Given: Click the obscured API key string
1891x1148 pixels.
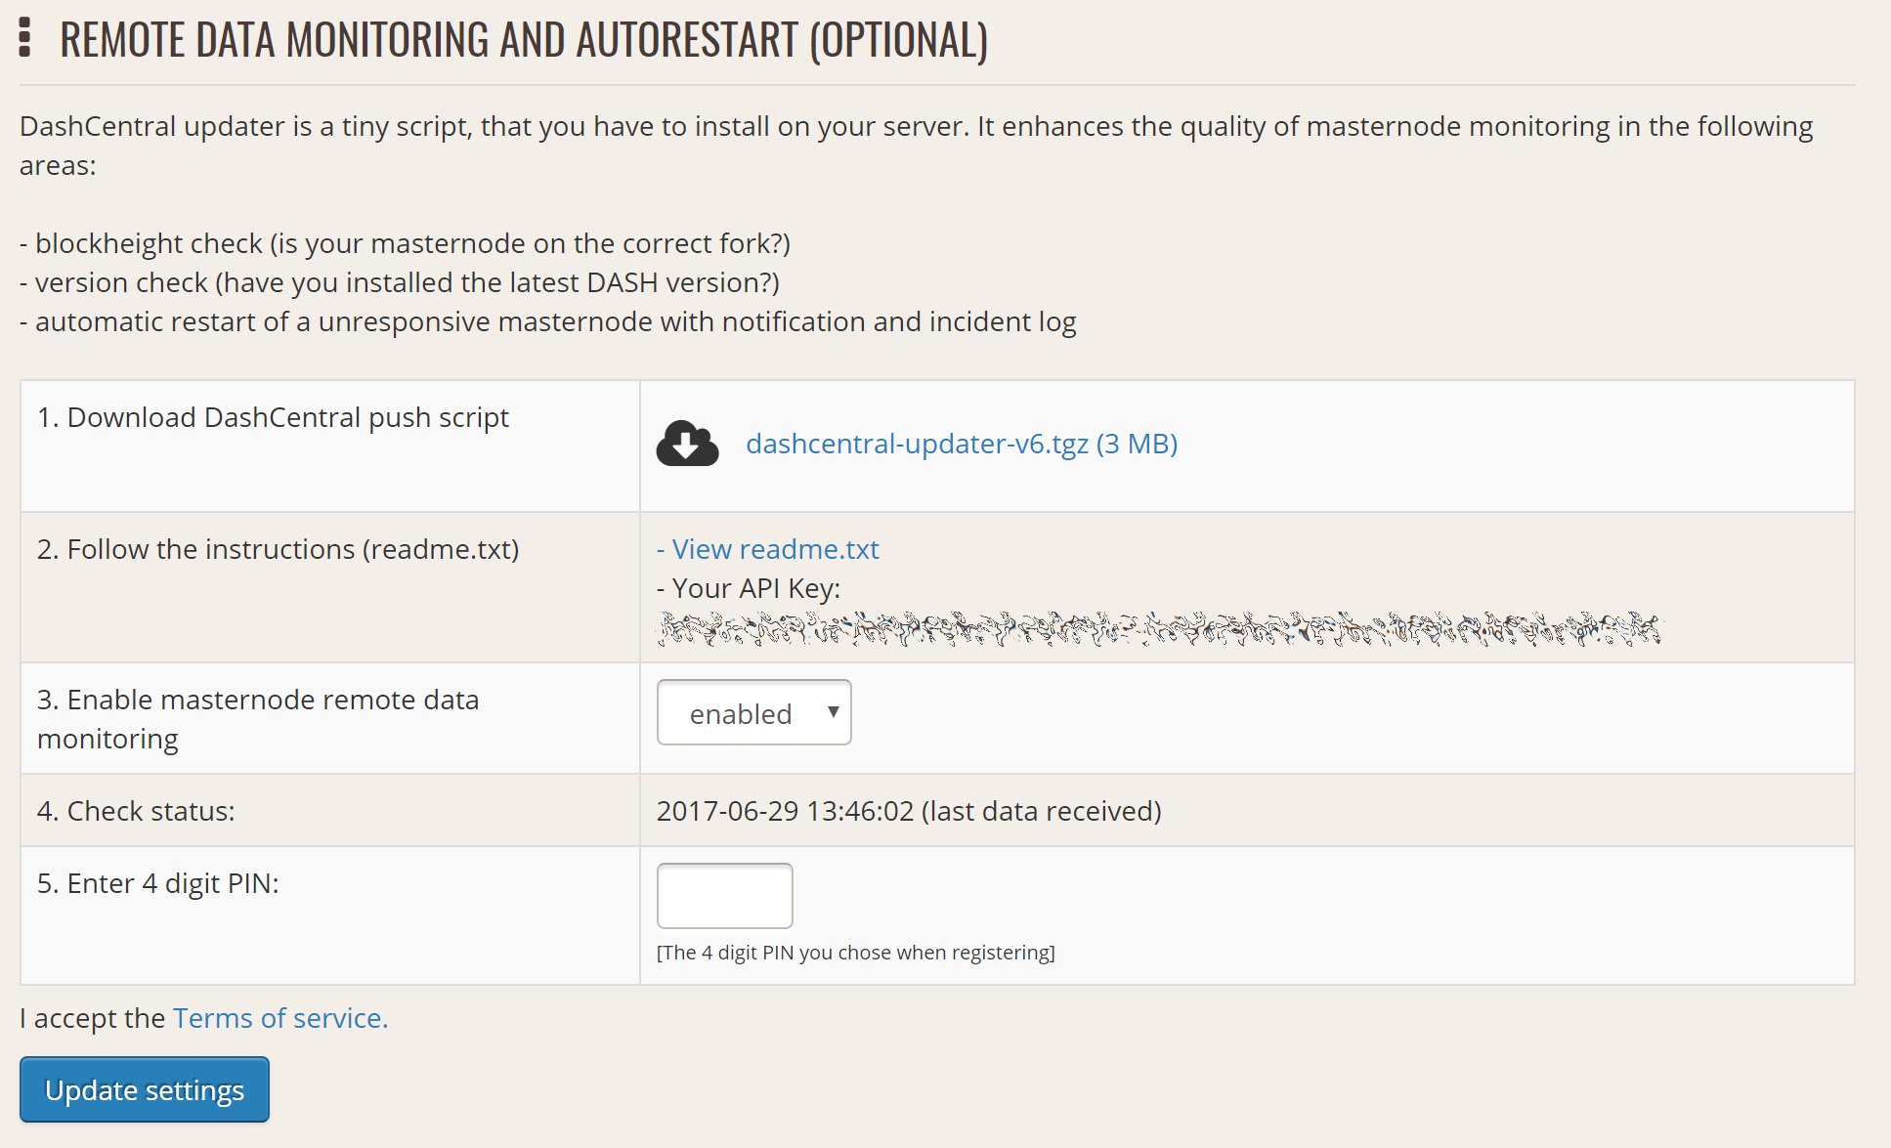Looking at the screenshot, I should tap(1158, 629).
